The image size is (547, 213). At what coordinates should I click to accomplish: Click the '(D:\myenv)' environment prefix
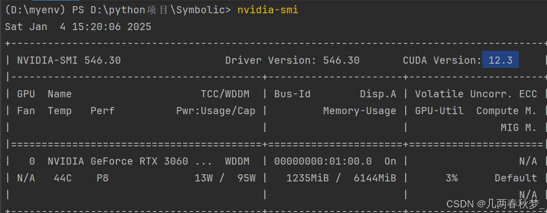click(x=35, y=10)
